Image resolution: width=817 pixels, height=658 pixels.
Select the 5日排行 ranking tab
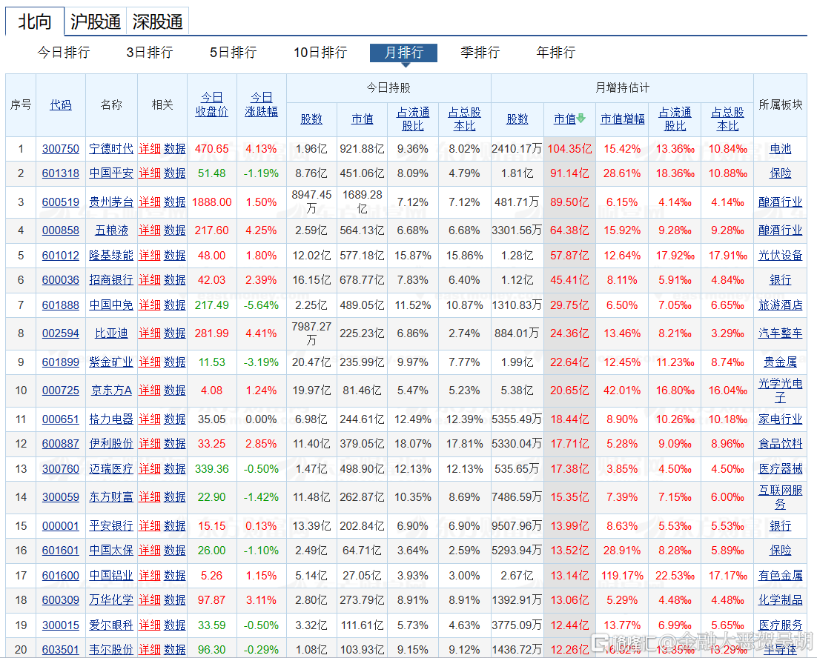(233, 52)
